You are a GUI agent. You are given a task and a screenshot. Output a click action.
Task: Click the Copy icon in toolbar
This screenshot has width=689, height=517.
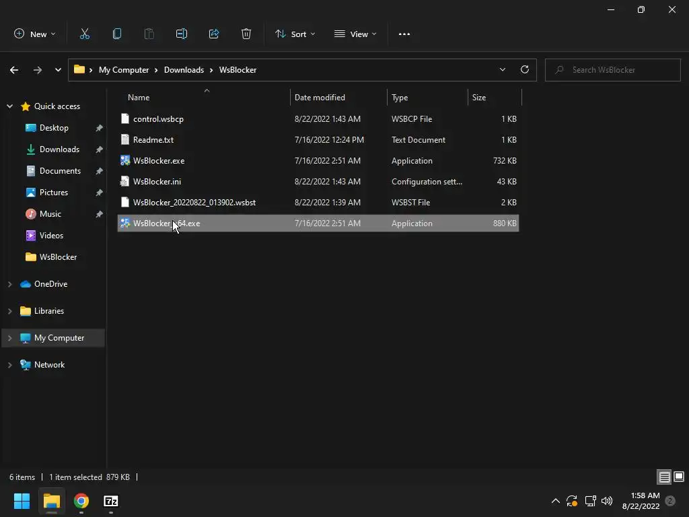tap(117, 34)
